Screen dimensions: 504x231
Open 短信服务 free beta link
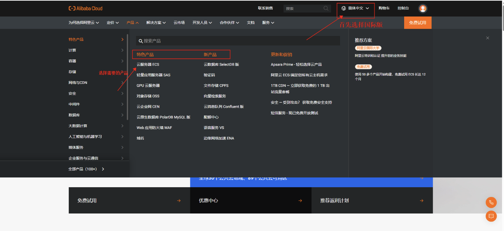pos(295,113)
